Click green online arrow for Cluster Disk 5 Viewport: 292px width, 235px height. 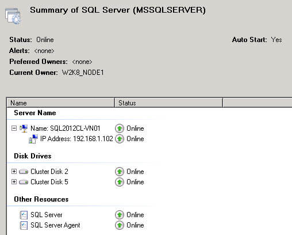(x=120, y=182)
